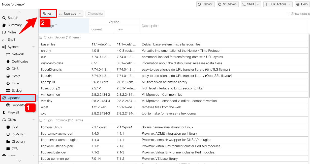Click the Search magnifier icon in sidebar

[x=4, y=18]
